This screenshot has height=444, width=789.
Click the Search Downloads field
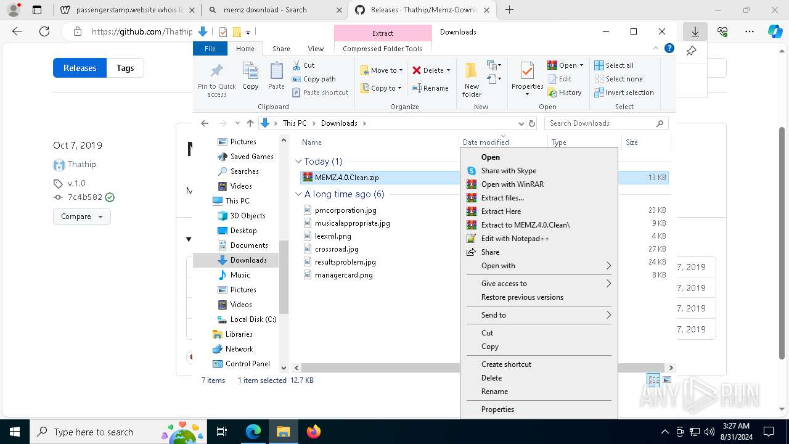pos(607,123)
